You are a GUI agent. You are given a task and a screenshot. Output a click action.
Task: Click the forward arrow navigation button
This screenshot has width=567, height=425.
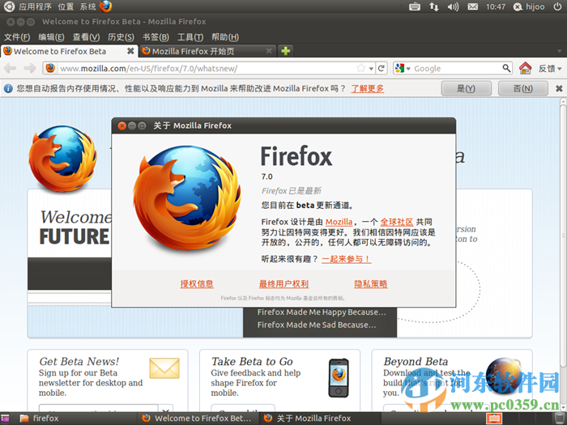point(30,68)
